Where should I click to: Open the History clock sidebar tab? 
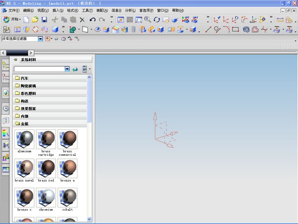pyautogui.click(x=5, y=109)
